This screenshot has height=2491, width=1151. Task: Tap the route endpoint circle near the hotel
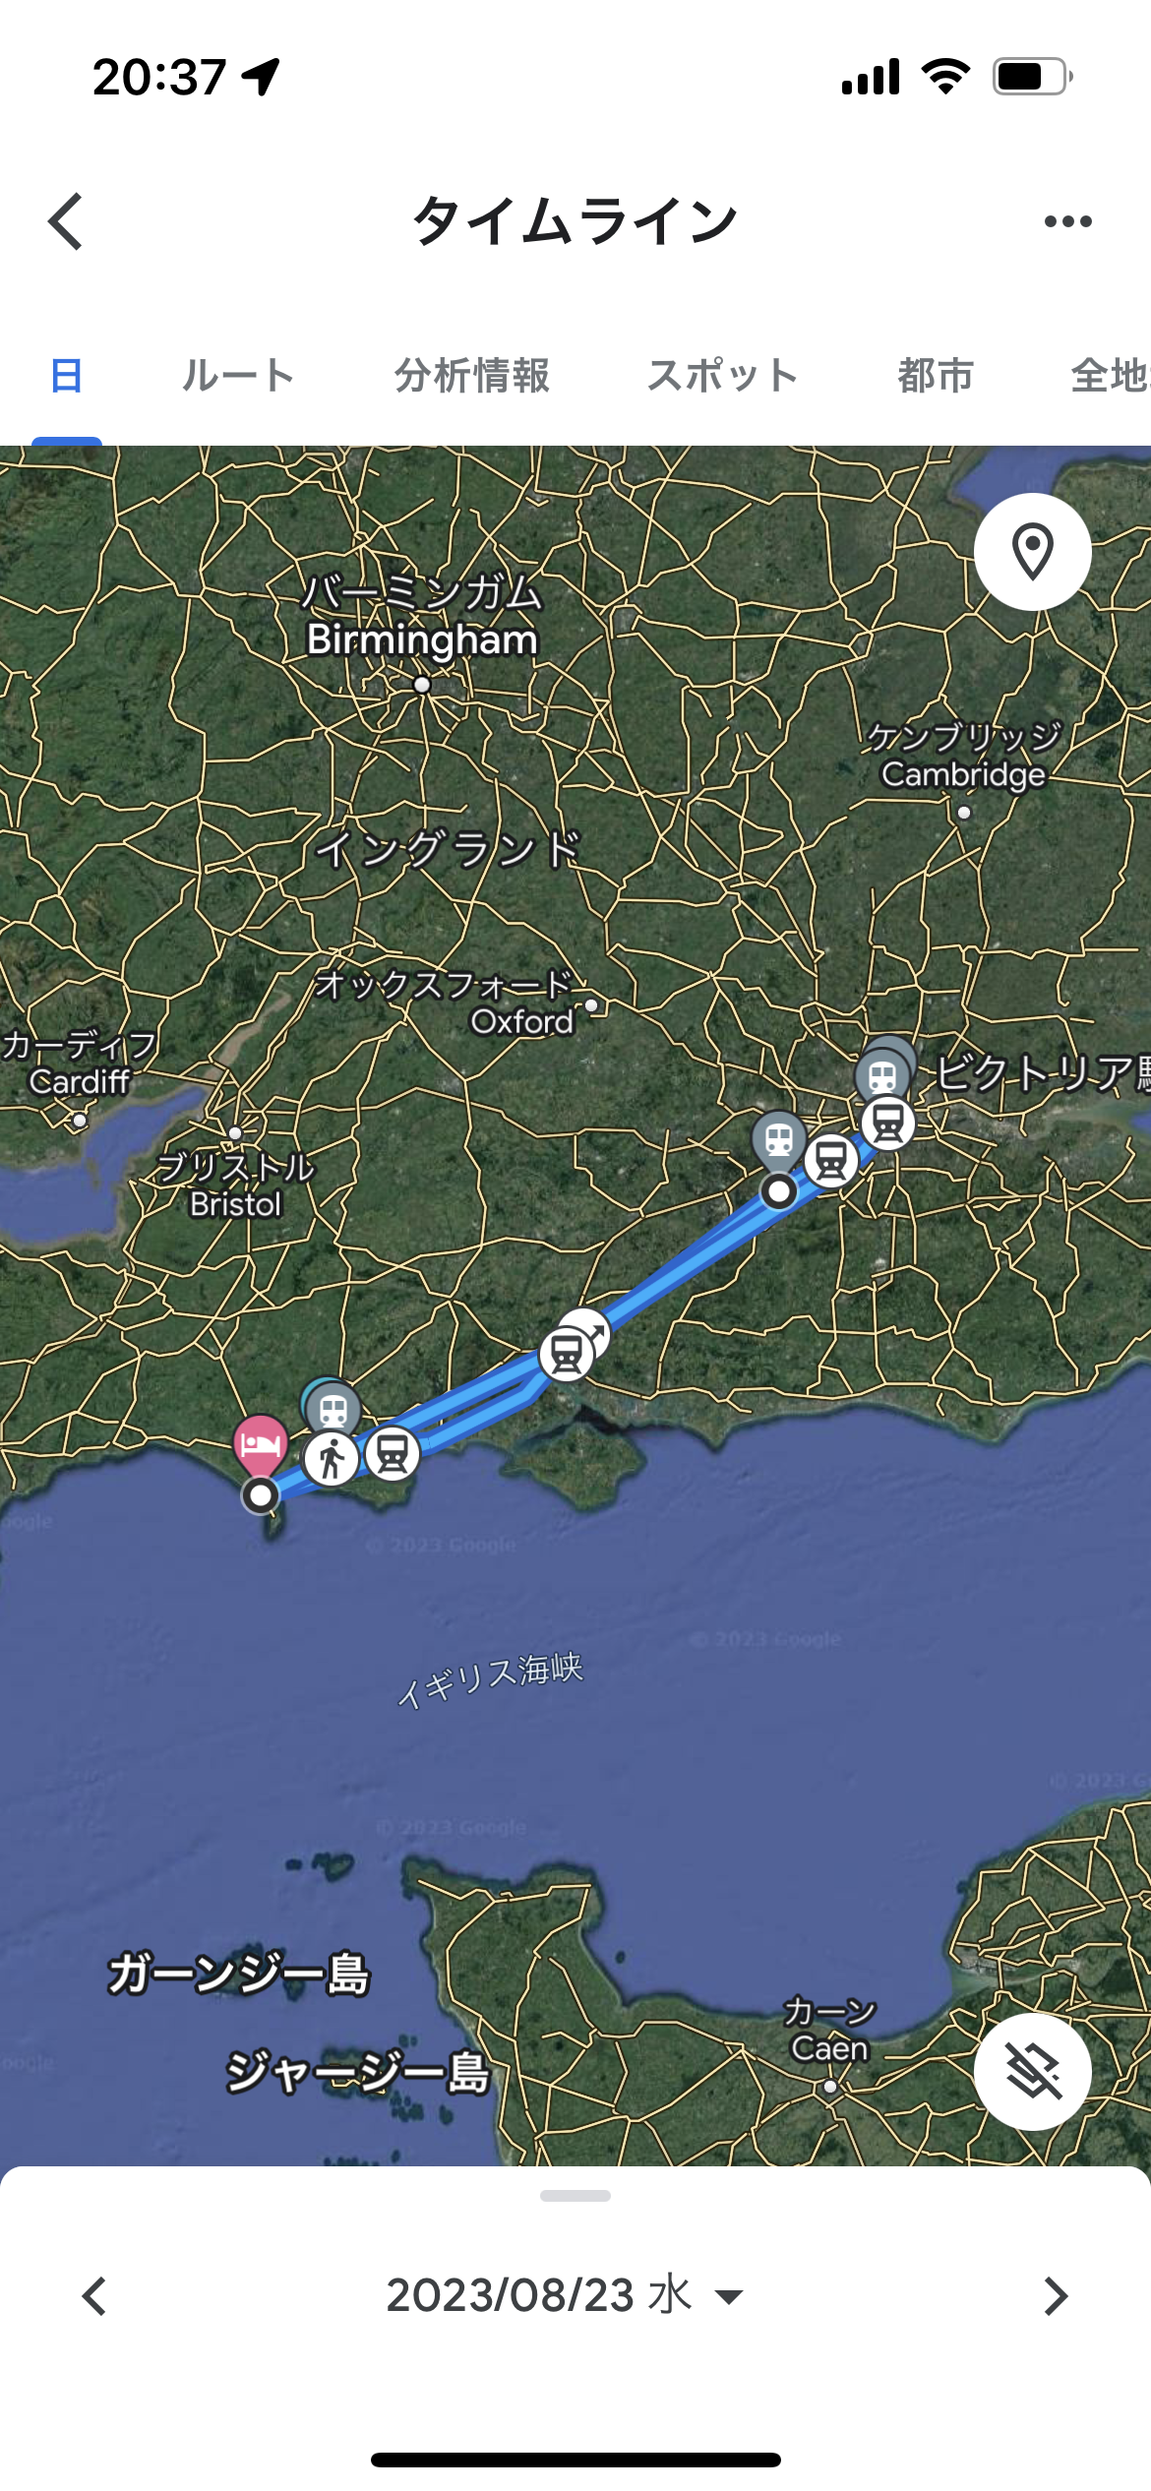pos(261,1495)
